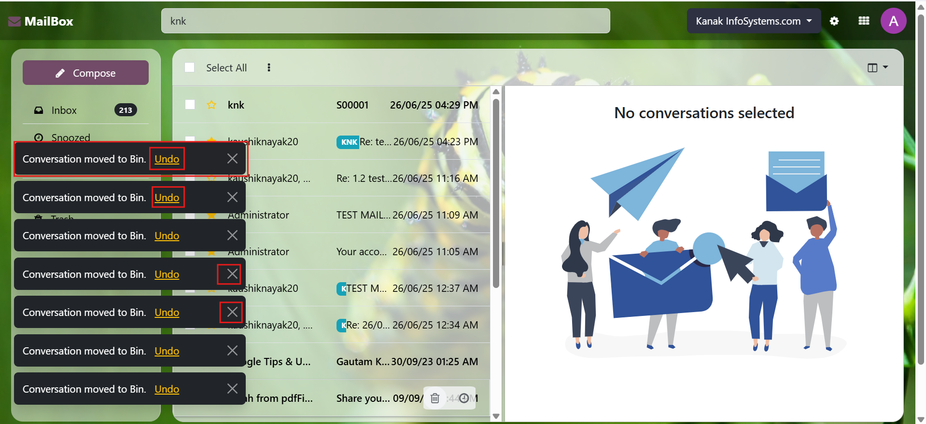This screenshot has width=926, height=424.
Task: Open the split-pane layout dropdown
Action: click(878, 68)
